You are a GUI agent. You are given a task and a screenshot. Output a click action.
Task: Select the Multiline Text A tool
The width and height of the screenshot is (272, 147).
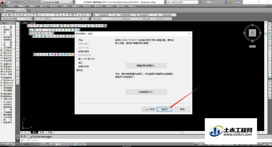pos(17,80)
